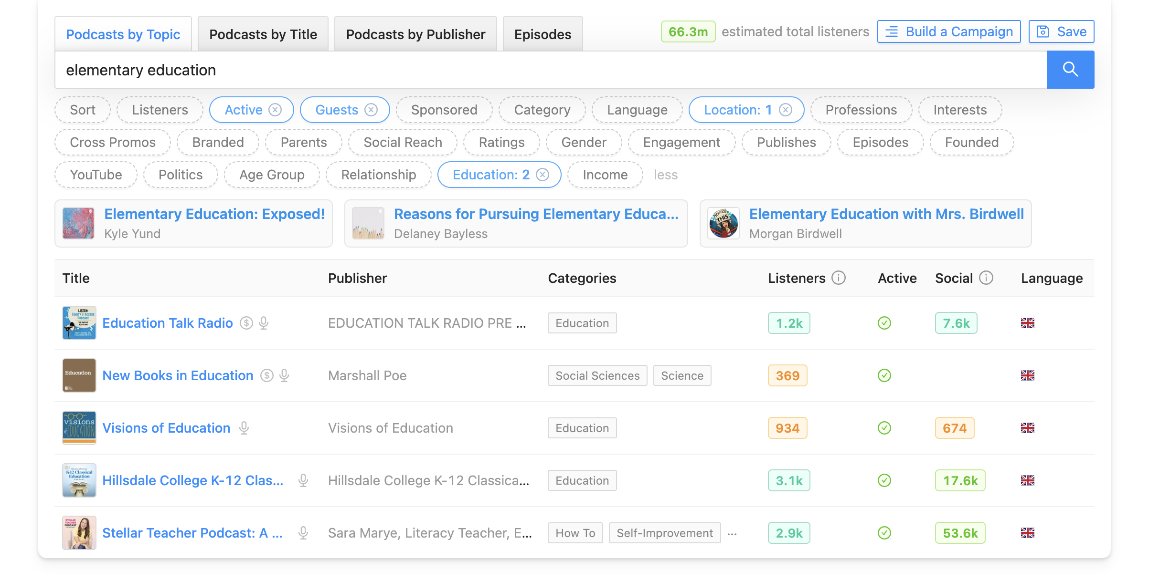Click the dollar sign icon on New Books in Education
The image size is (1149, 581).
click(x=266, y=375)
